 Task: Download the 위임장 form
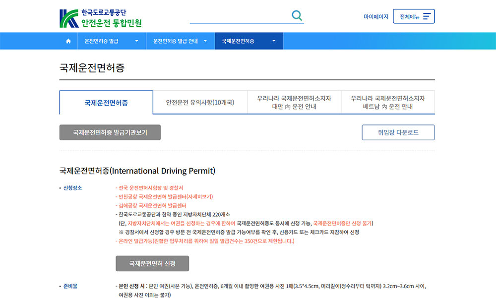tap(398, 132)
